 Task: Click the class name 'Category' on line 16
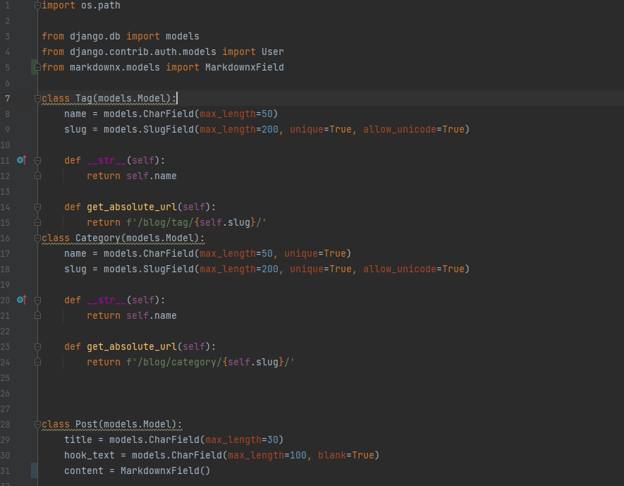[x=98, y=238]
